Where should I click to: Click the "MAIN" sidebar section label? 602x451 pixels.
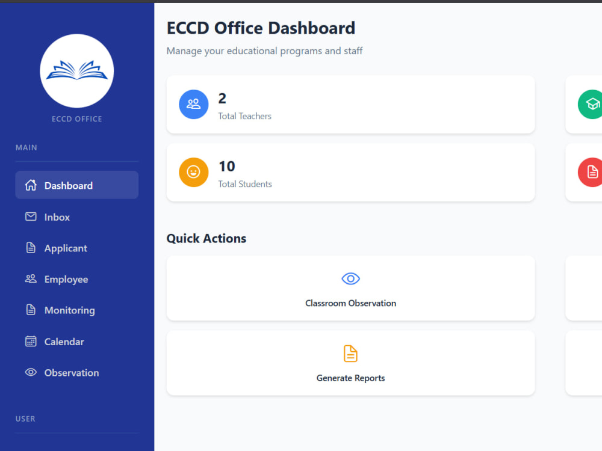tap(26, 148)
